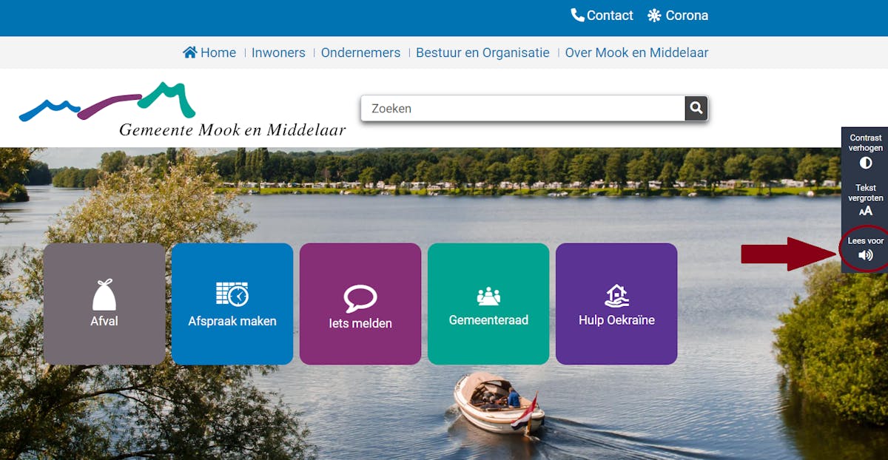This screenshot has width=888, height=460.
Task: Toggle the Contrast verhogen half-circle icon
Action: (x=865, y=163)
